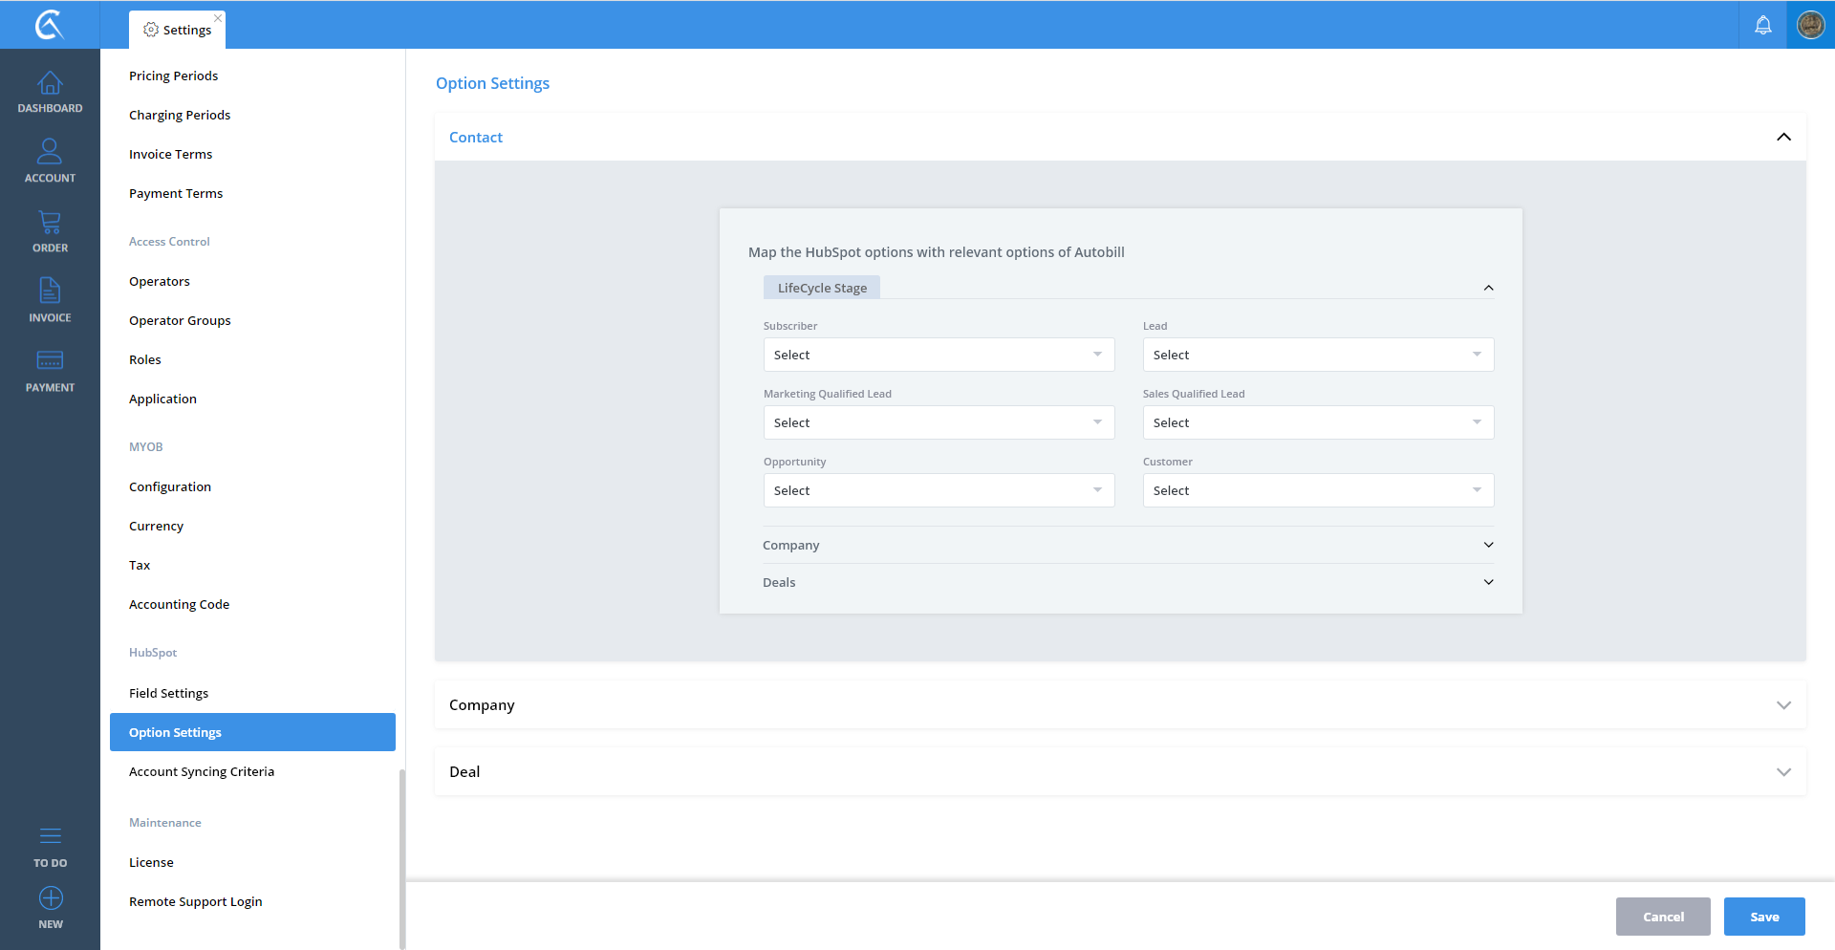Go to Account in the sidebar

coord(50,152)
